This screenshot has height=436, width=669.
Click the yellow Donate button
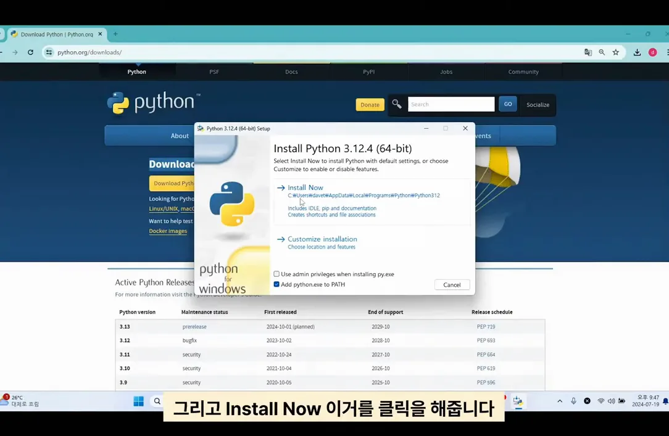pos(370,104)
